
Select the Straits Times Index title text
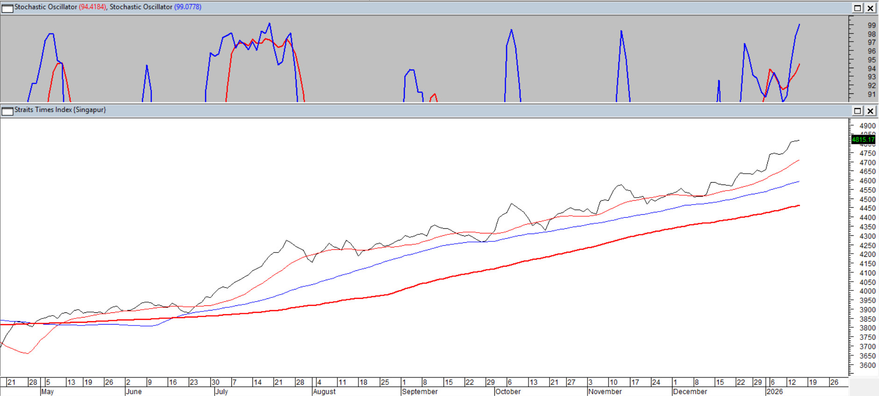pos(60,110)
